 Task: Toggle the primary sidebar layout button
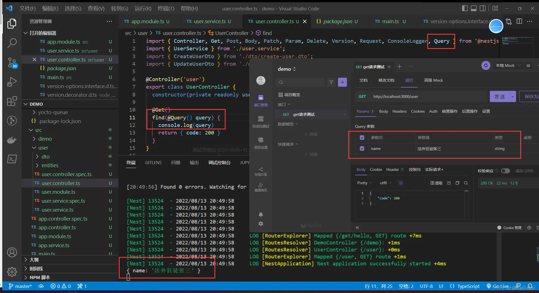pyautogui.click(x=465, y=8)
